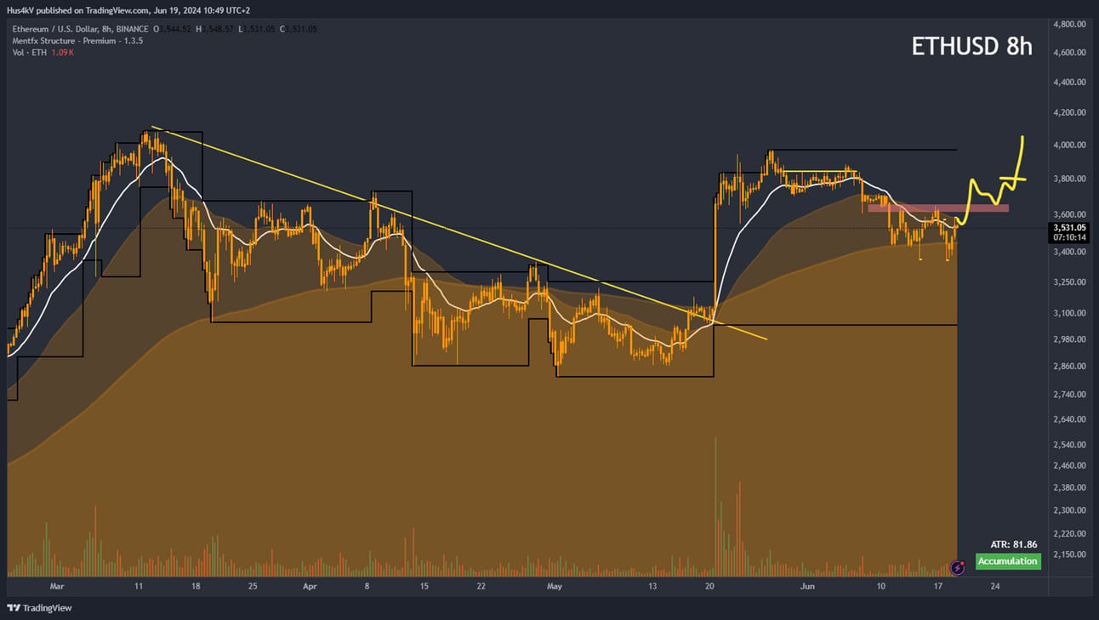Click the ATR: 81.86 readout
Viewport: 1099px width, 620px height.
pyautogui.click(x=1014, y=544)
